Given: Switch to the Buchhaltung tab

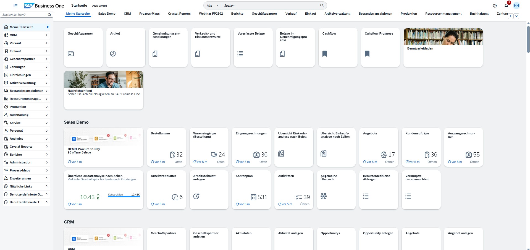Looking at the screenshot, I should [479, 14].
